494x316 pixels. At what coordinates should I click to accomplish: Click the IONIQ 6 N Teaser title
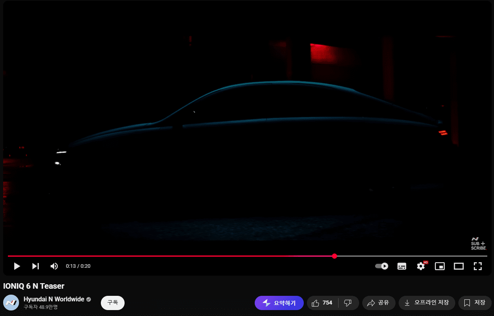point(34,286)
